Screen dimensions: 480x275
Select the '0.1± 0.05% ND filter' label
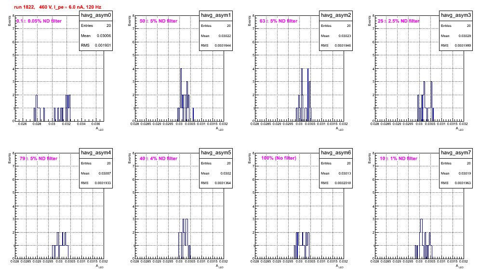[39, 21]
